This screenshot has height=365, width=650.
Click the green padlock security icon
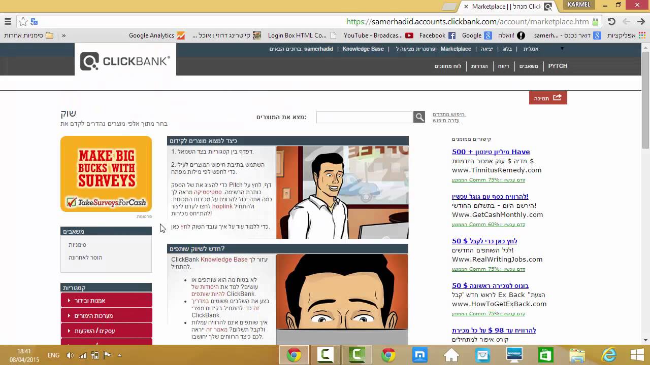point(595,22)
